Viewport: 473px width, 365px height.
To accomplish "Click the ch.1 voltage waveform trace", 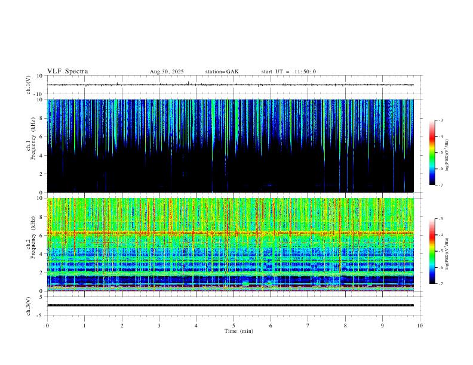I will pyautogui.click(x=231, y=85).
